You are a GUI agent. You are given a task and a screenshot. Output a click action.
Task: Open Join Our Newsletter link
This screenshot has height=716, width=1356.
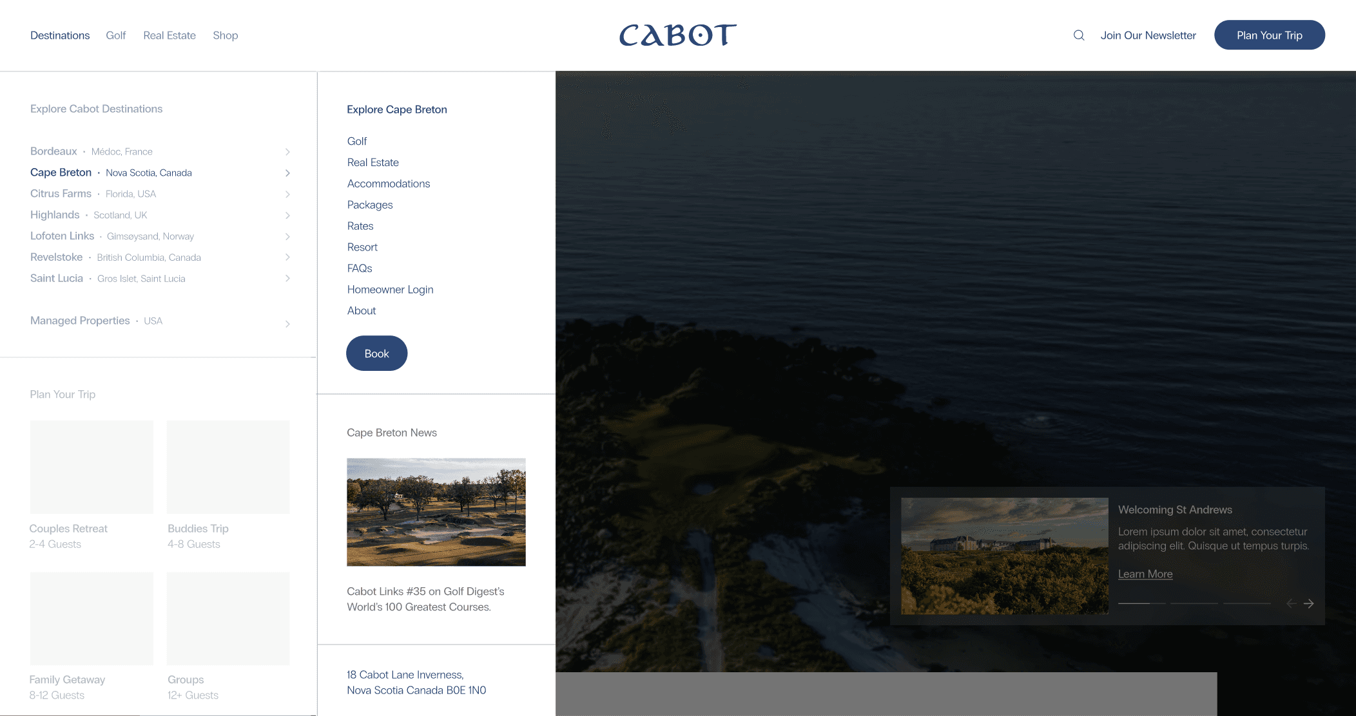[1148, 35]
